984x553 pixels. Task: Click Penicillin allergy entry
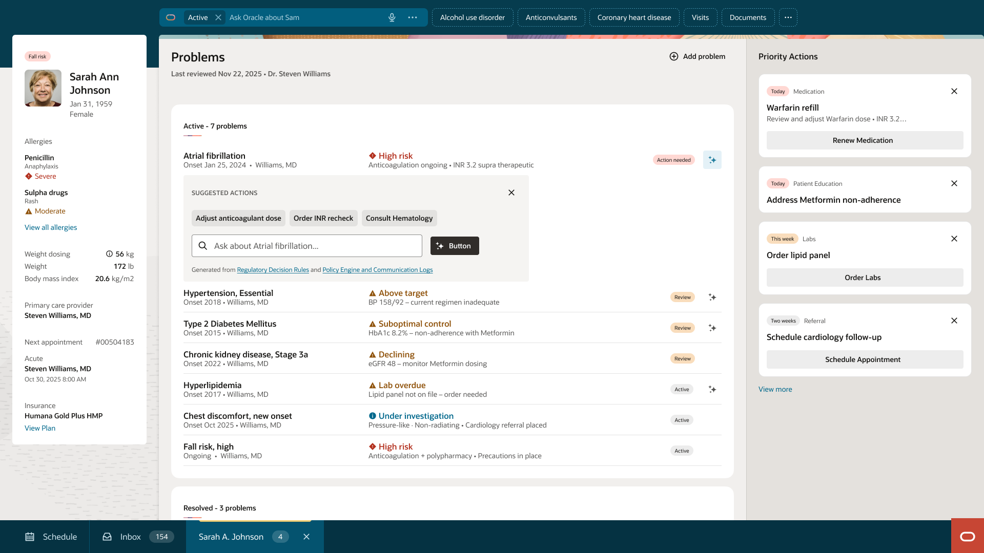coord(42,166)
